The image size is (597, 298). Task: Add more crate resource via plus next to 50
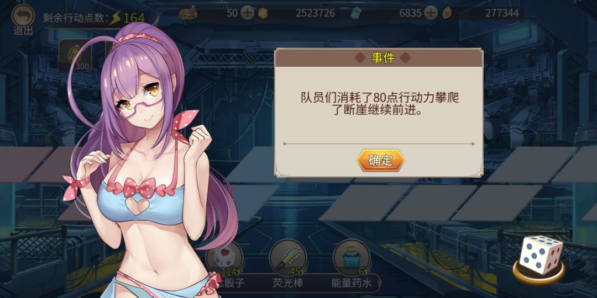(x=248, y=13)
